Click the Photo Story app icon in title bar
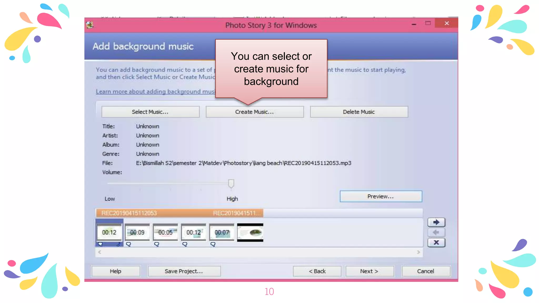 (x=90, y=25)
